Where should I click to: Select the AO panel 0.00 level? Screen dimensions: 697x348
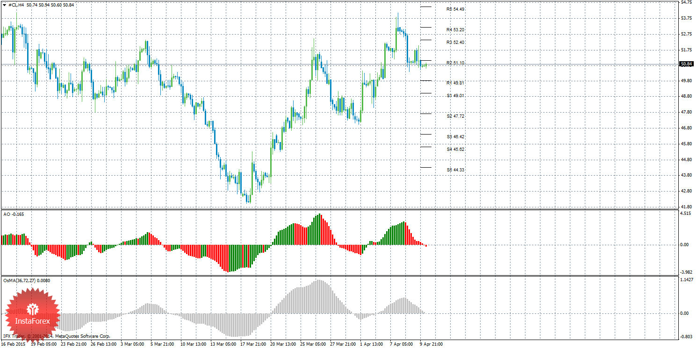685,245
